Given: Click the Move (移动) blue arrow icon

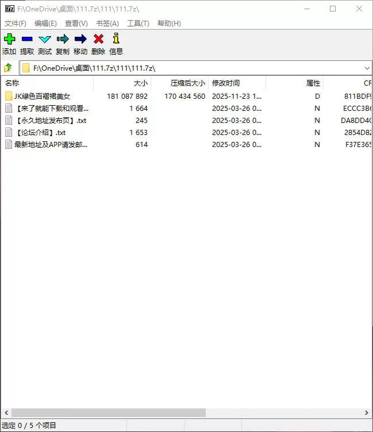Looking at the screenshot, I should (x=80, y=39).
